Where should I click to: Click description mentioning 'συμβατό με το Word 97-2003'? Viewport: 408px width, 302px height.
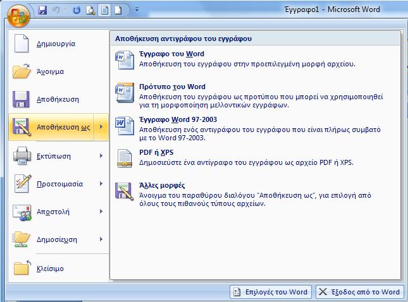tap(260, 133)
